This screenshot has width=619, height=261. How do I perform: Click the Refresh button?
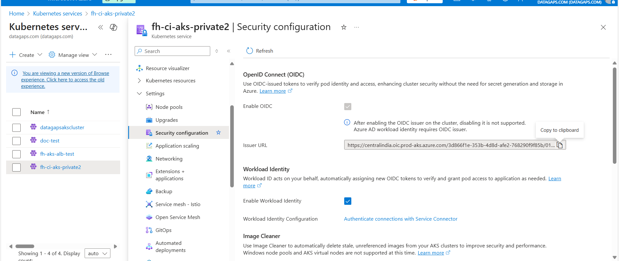click(x=260, y=51)
